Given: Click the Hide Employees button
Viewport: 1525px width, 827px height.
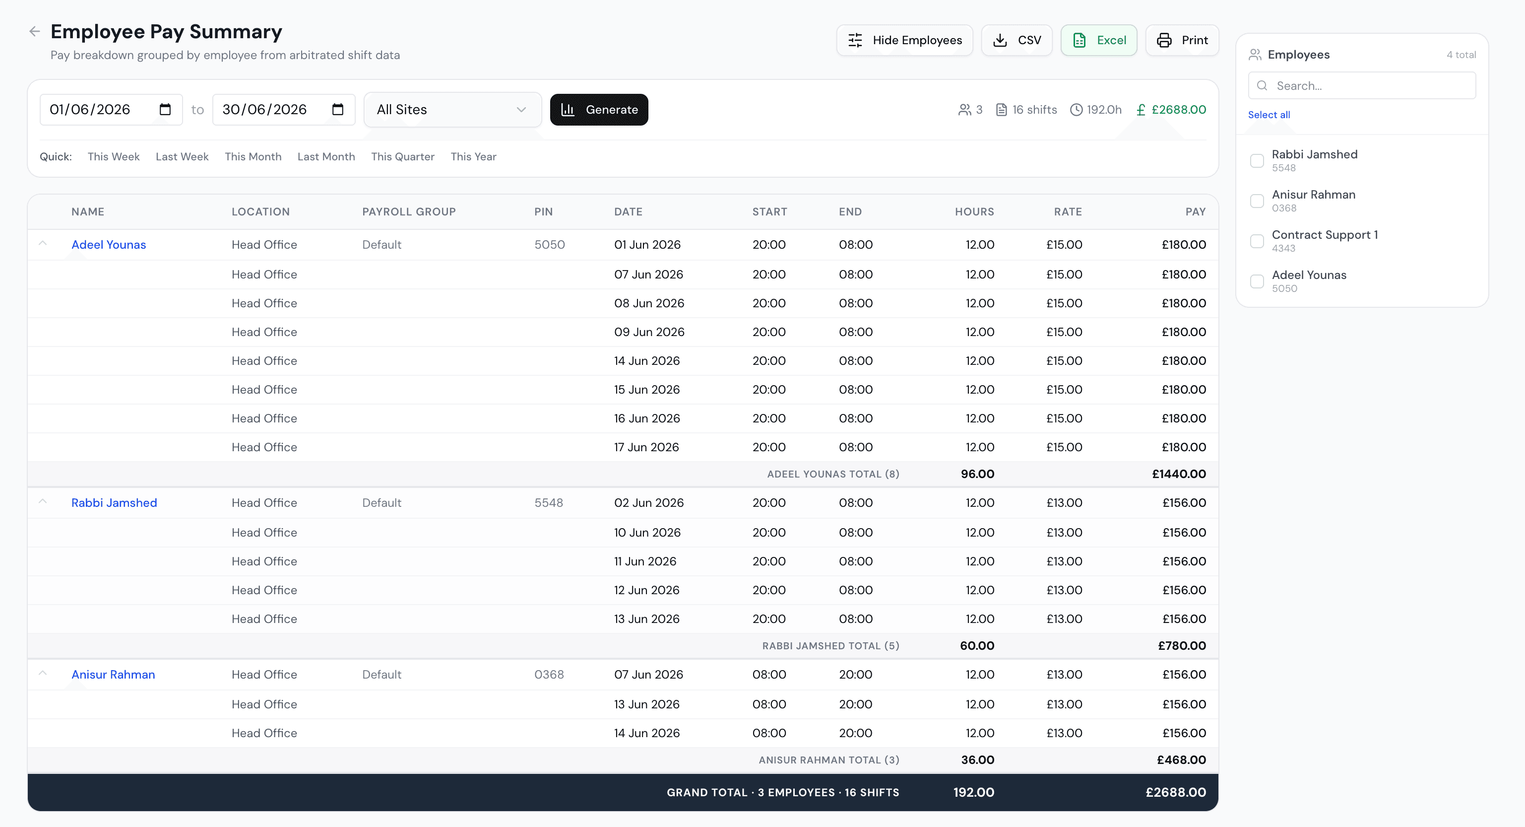Looking at the screenshot, I should click(904, 40).
